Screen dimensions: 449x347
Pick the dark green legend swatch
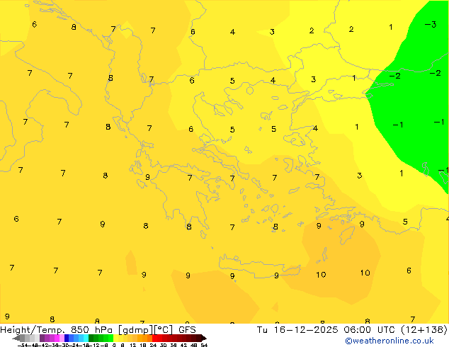point(91,338)
